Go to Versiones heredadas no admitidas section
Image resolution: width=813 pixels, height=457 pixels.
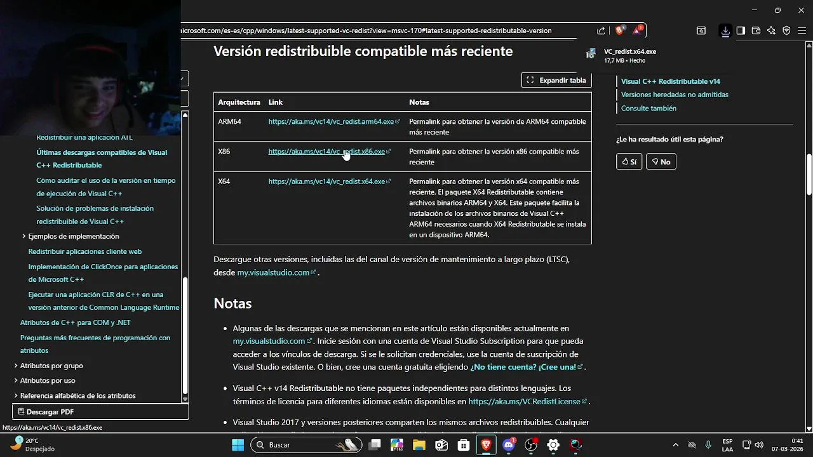(675, 95)
